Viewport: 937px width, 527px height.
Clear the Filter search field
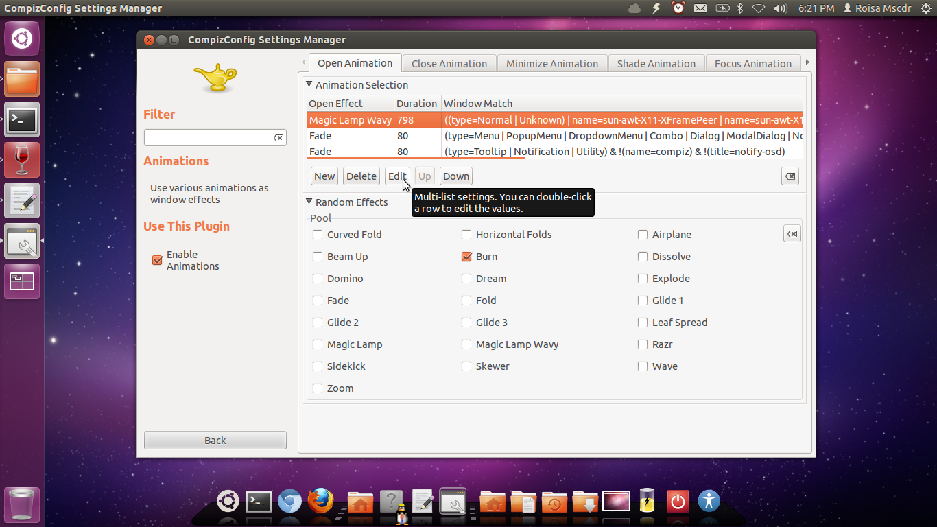tap(278, 138)
